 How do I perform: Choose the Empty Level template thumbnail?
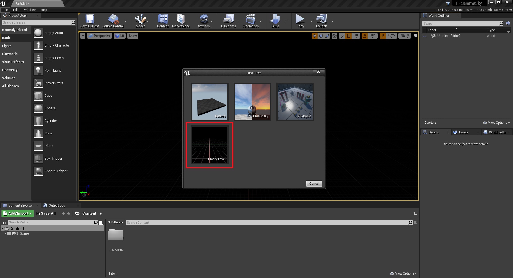(x=209, y=145)
